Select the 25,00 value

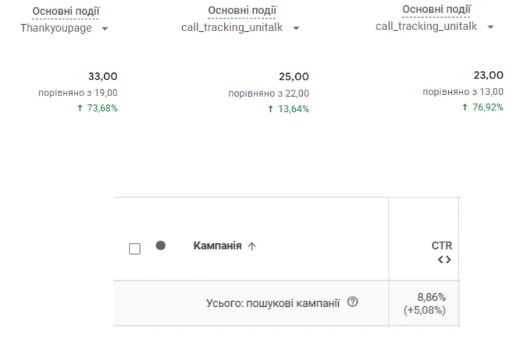[294, 77]
